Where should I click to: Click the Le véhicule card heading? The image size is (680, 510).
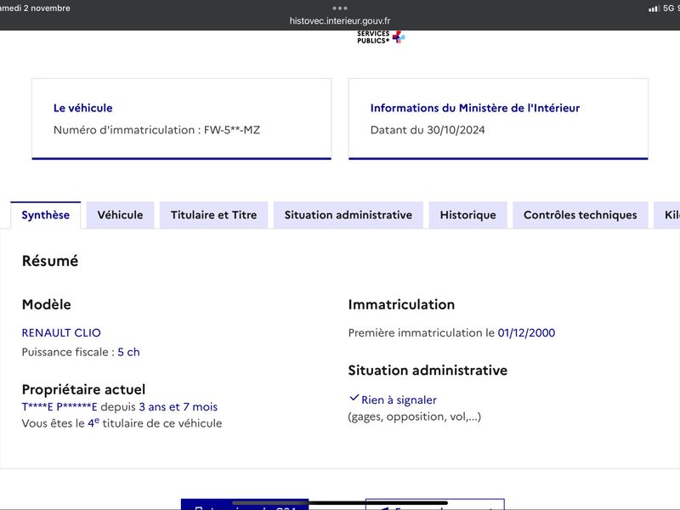point(82,108)
